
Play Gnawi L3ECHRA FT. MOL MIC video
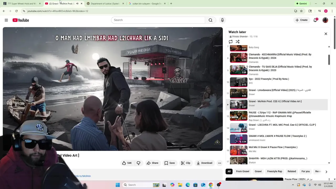(277, 128)
